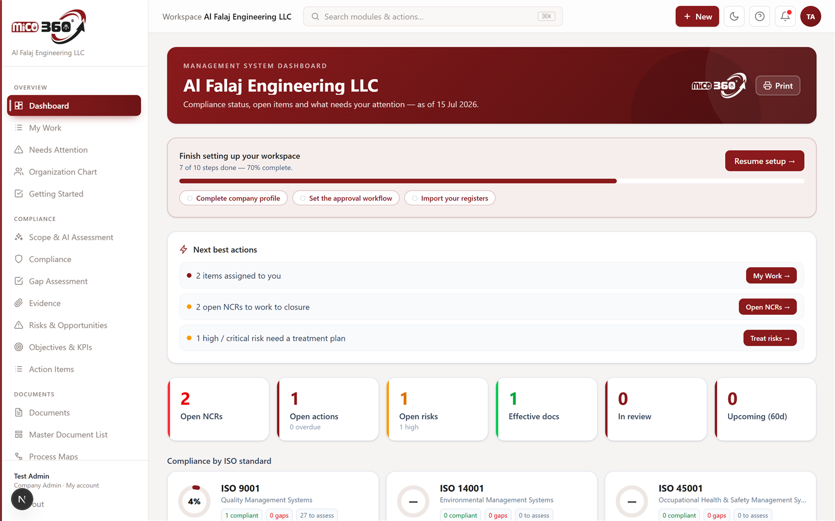835x521 pixels.
Task: Click the My Work arrow button
Action: pos(771,276)
